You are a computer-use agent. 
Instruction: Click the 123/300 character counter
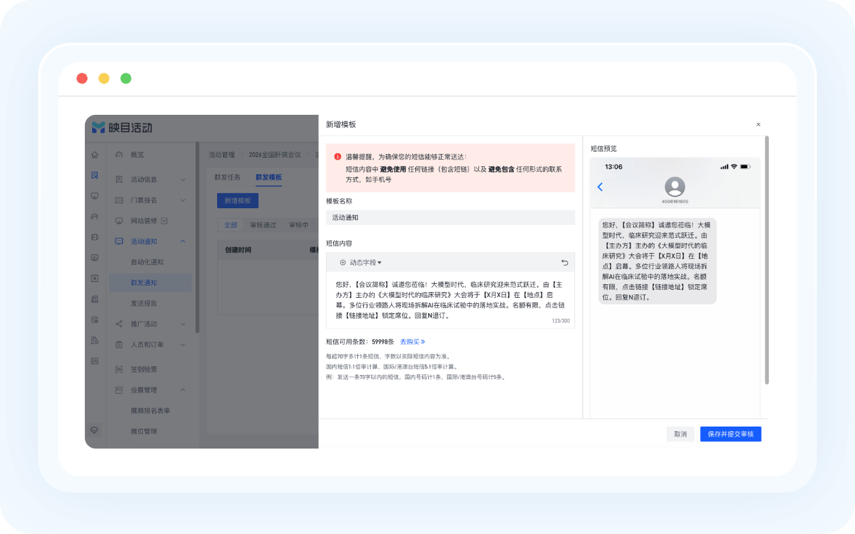561,321
